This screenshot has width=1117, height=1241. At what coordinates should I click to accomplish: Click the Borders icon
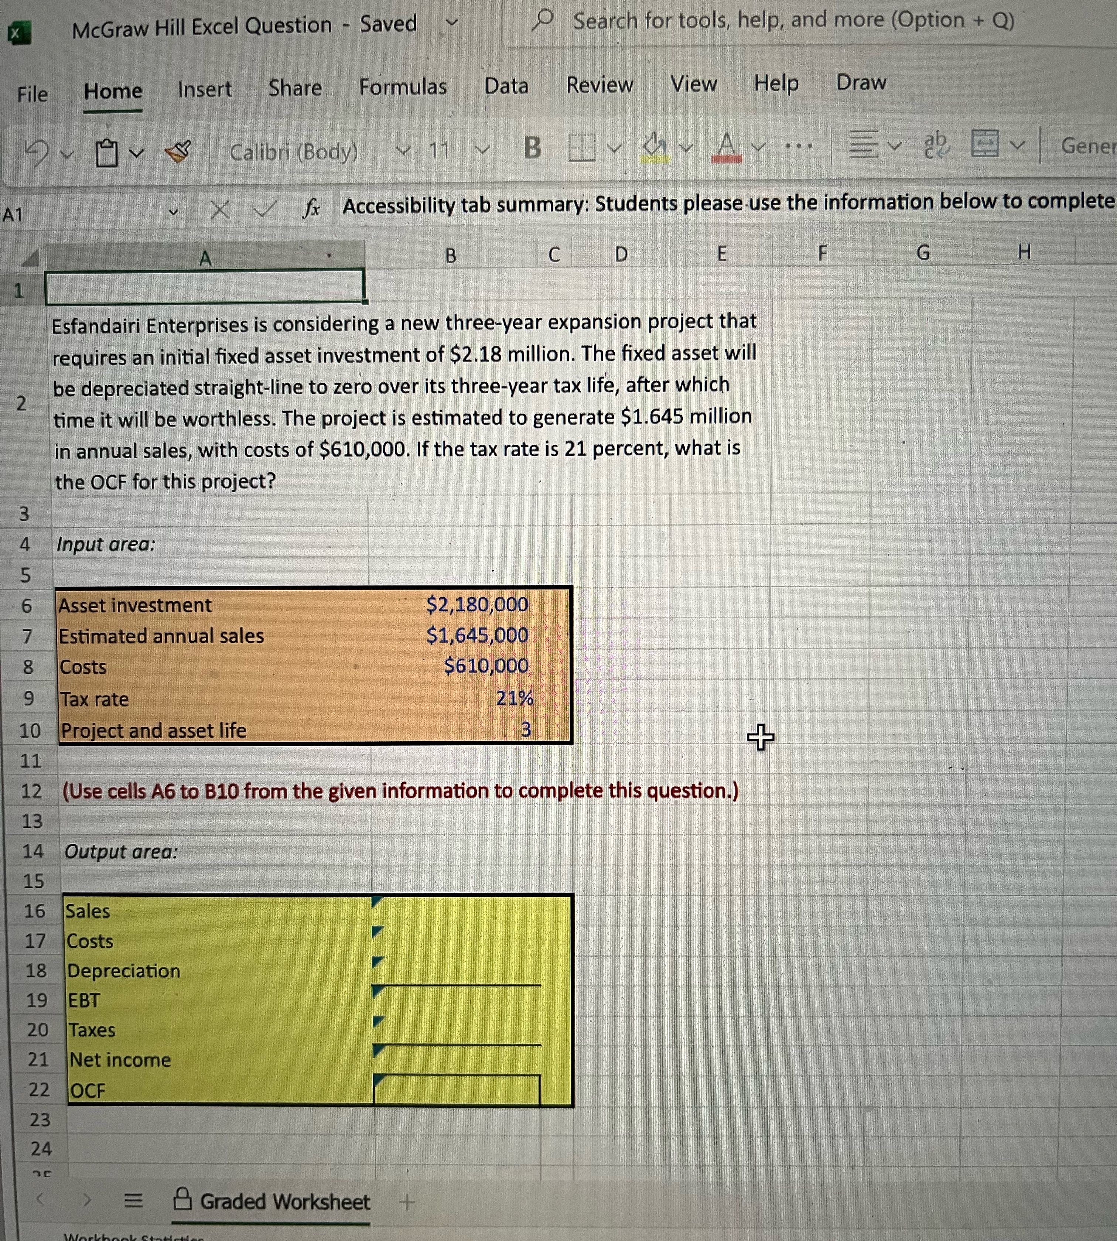pos(582,148)
